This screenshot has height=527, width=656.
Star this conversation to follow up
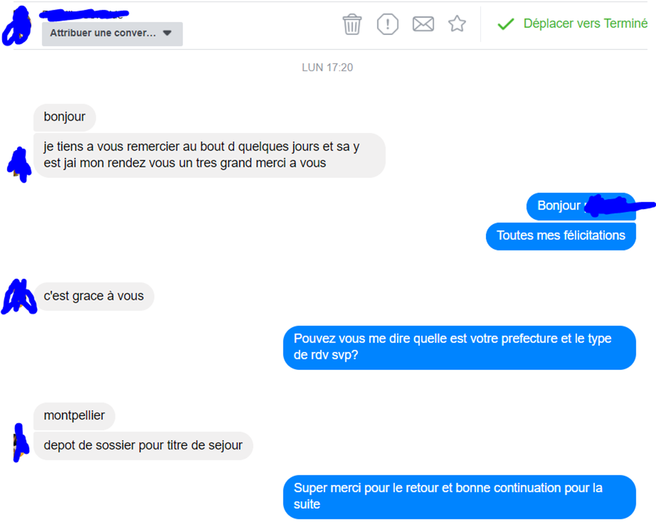pos(457,24)
